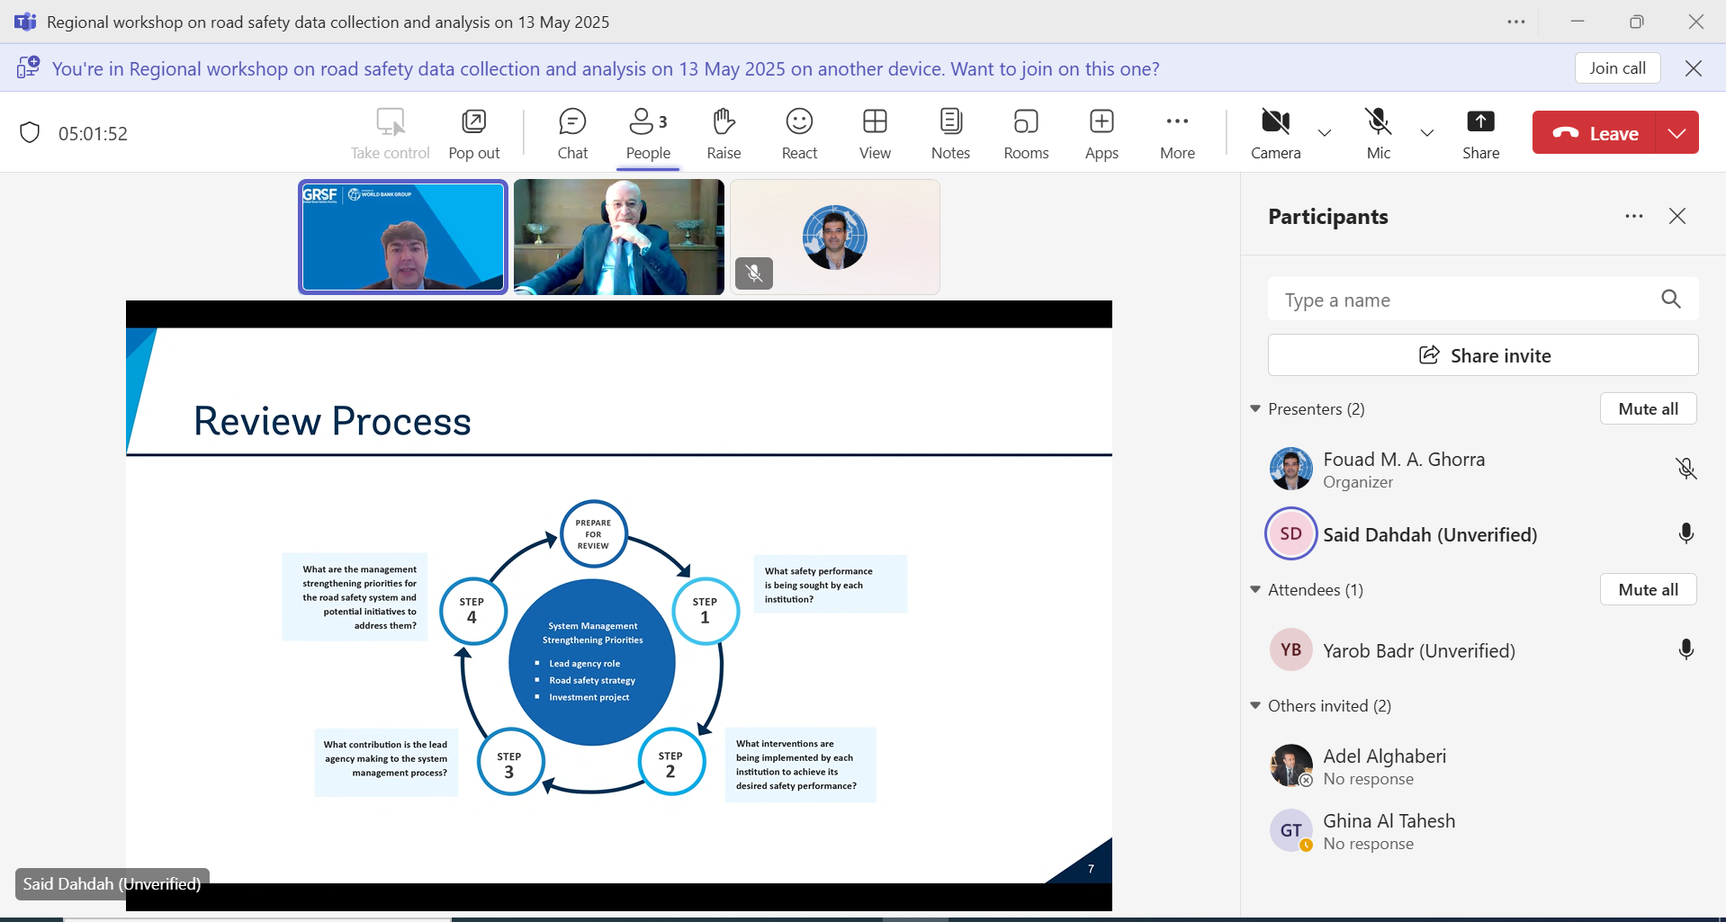The width and height of the screenshot is (1726, 922).
Task: Open breakout Rooms
Action: (x=1026, y=133)
